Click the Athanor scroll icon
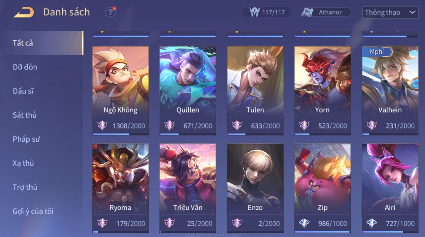The height and width of the screenshot is (237, 425). [x=307, y=12]
